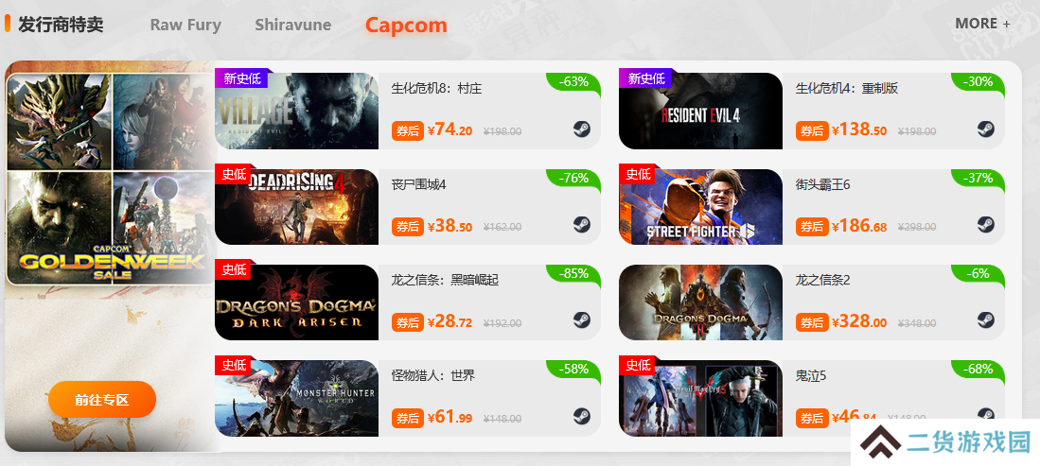This screenshot has width=1040, height=466.
Task: Open the Resident Evil Village game thumbnail
Action: click(x=296, y=111)
